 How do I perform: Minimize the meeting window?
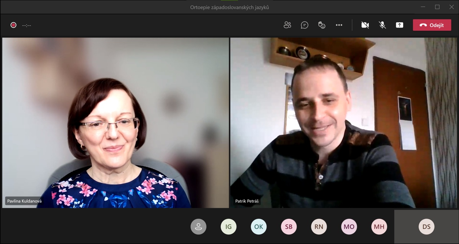coord(423,7)
